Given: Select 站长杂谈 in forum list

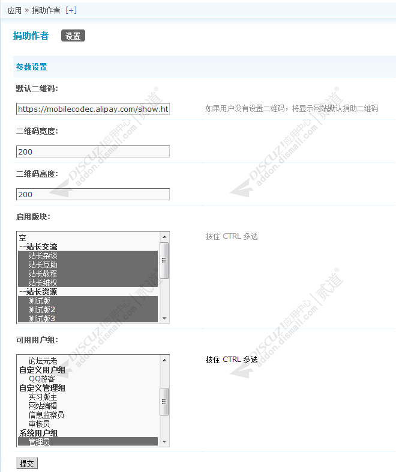Looking at the screenshot, I should (x=88, y=256).
